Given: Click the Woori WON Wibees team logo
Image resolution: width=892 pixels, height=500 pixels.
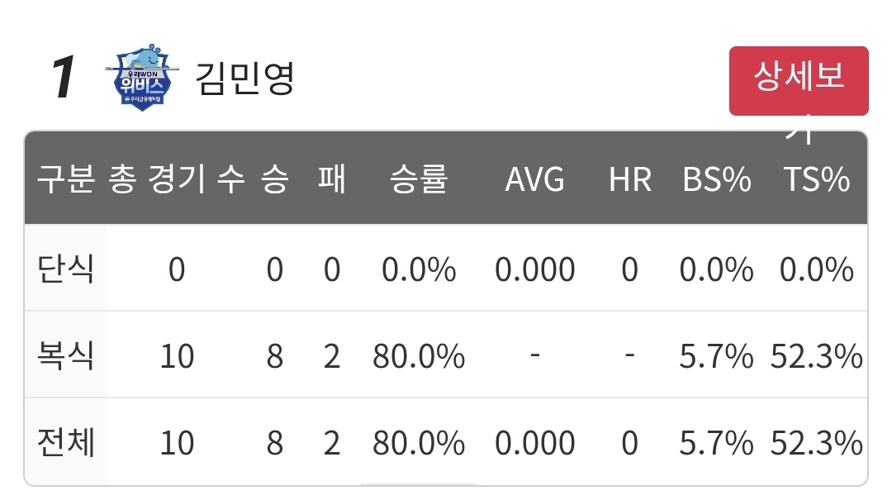Looking at the screenshot, I should click(142, 77).
